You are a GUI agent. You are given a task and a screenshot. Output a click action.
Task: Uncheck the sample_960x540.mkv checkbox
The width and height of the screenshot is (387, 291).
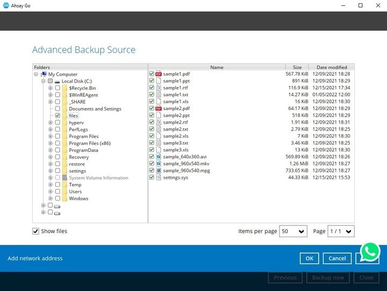[x=152, y=164]
